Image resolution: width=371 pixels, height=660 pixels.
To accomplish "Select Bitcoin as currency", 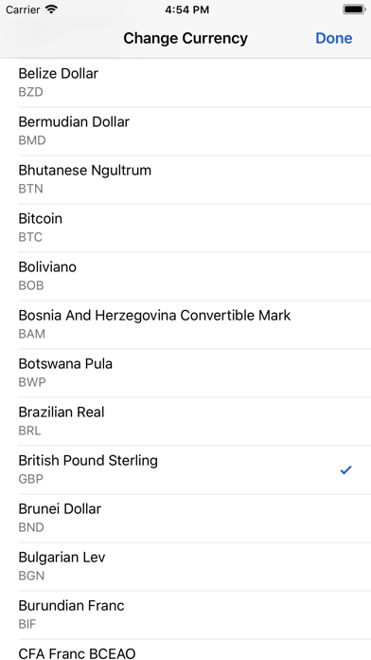I will click(x=185, y=228).
